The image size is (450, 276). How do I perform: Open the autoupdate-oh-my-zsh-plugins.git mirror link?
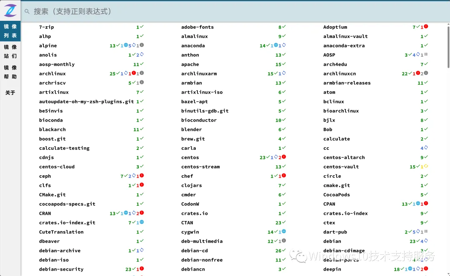coord(86,102)
